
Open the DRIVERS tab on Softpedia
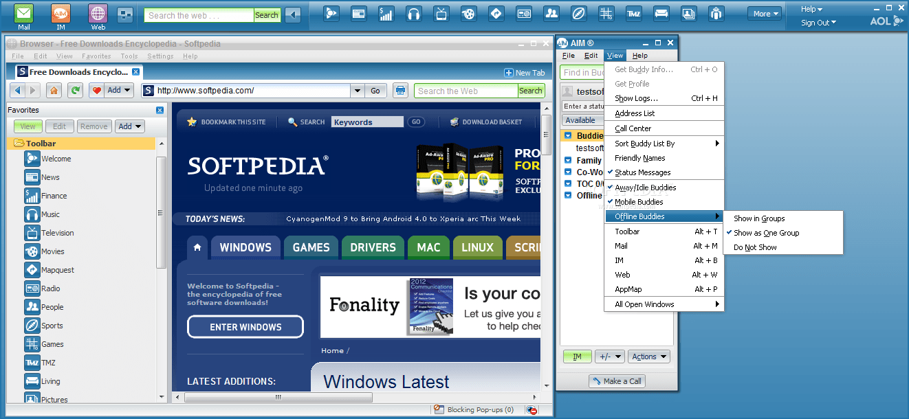tap(373, 247)
